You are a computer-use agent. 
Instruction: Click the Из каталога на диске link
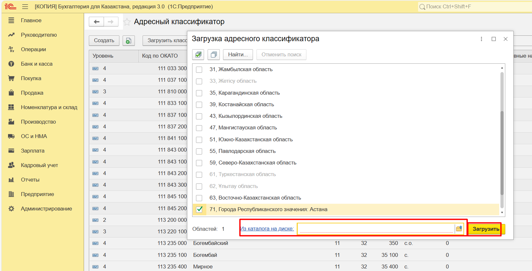pos(267,229)
